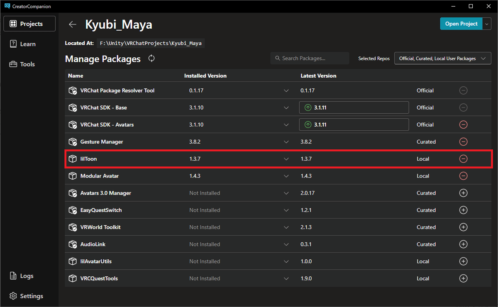Expand Open Project options arrow
Screen dimensions: 498x307
pos(487,24)
